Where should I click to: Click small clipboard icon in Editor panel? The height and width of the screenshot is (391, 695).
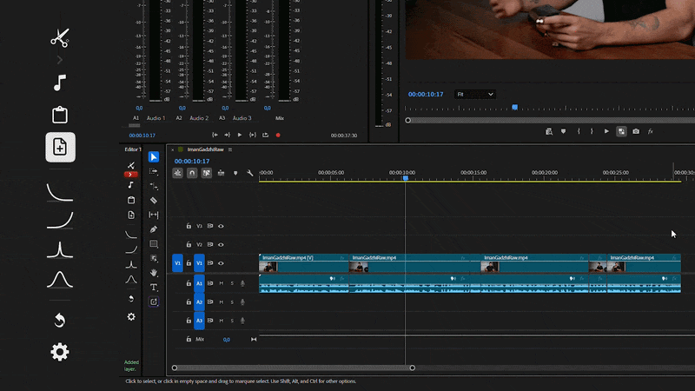pos(131,200)
